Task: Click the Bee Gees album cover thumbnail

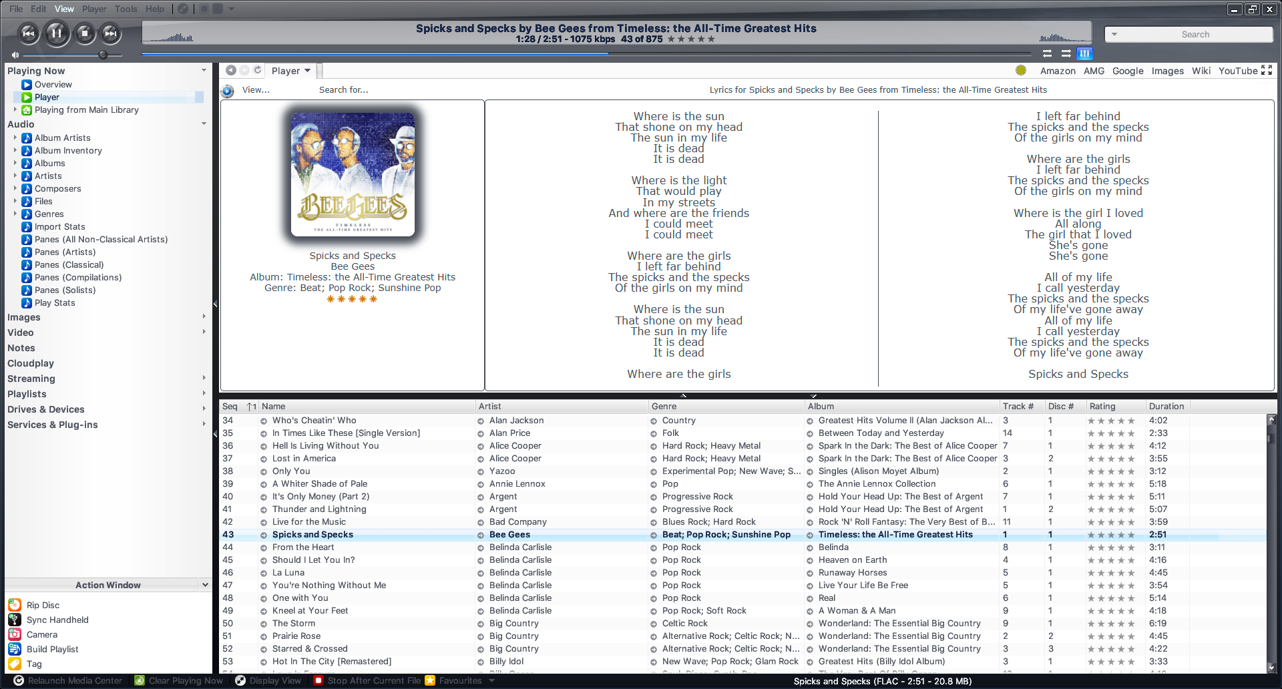Action: click(353, 174)
